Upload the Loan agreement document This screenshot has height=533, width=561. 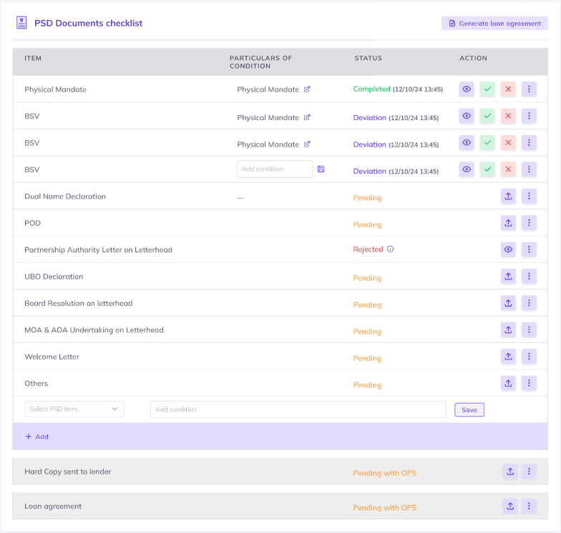[x=510, y=506]
